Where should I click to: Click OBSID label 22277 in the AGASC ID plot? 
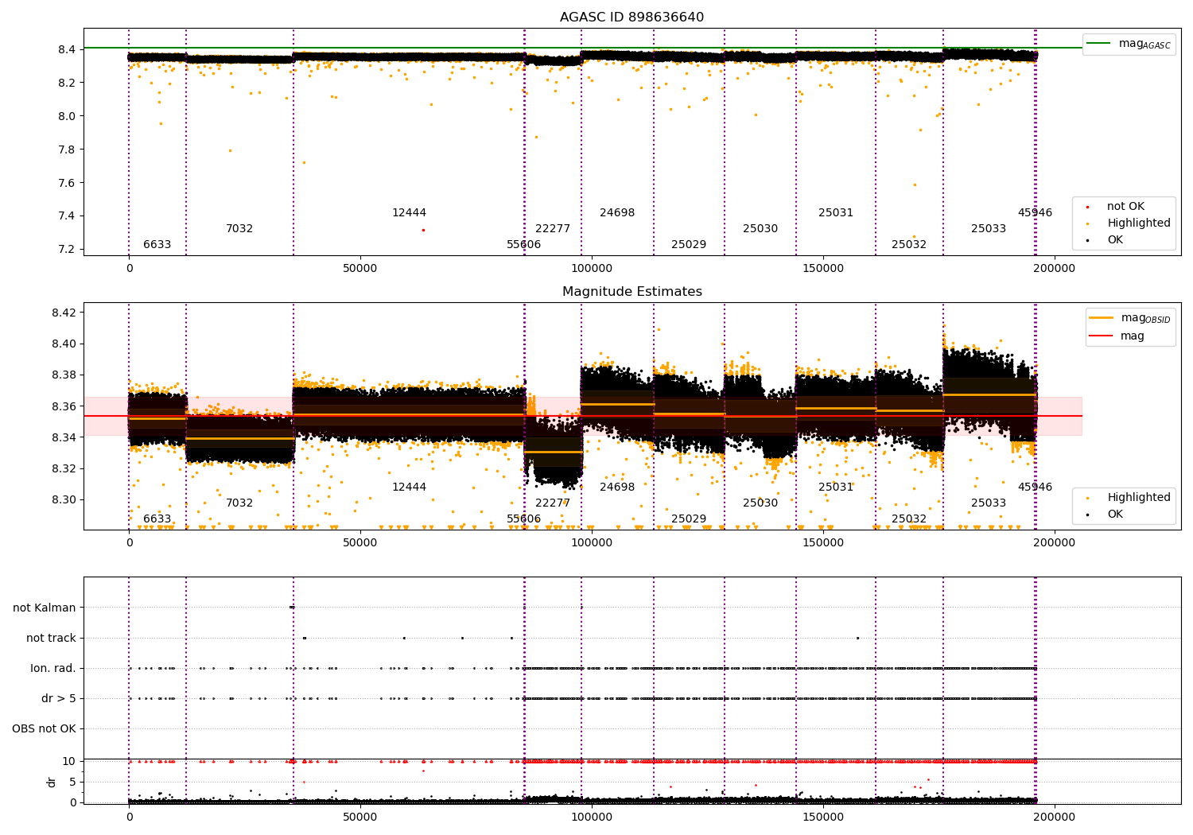[x=553, y=229]
